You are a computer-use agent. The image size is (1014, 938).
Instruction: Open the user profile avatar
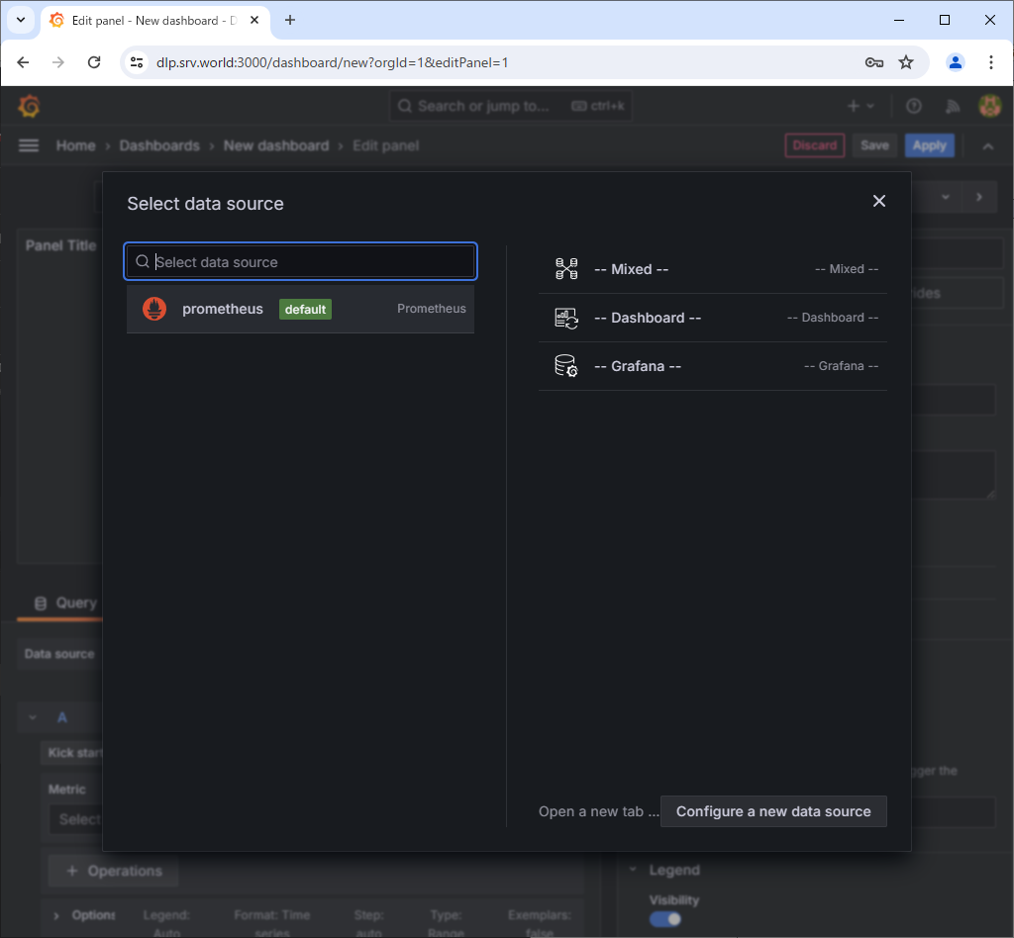tap(990, 106)
